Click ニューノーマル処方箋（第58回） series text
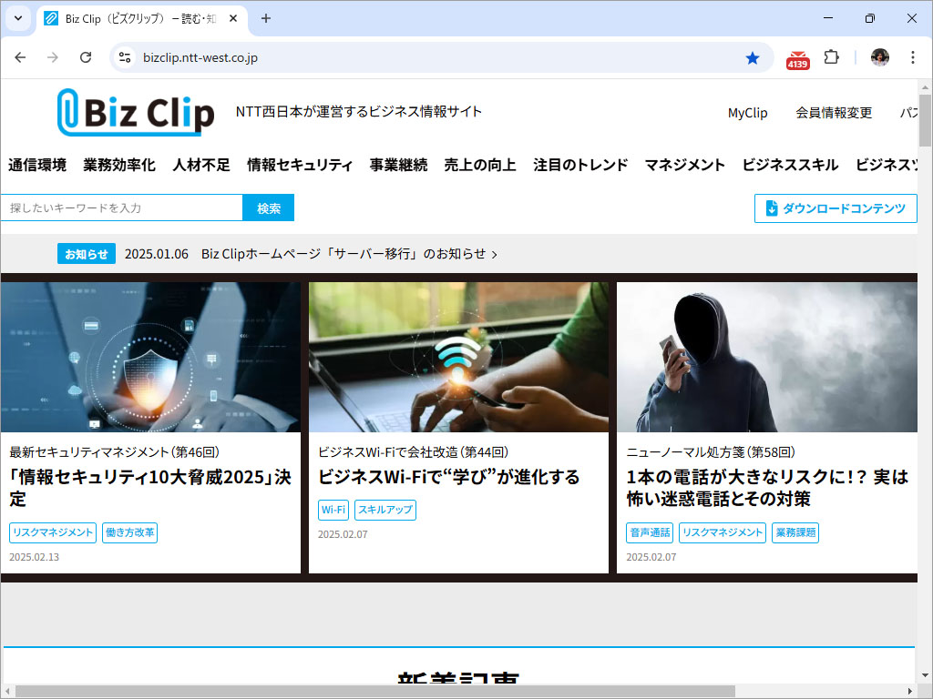 711,451
